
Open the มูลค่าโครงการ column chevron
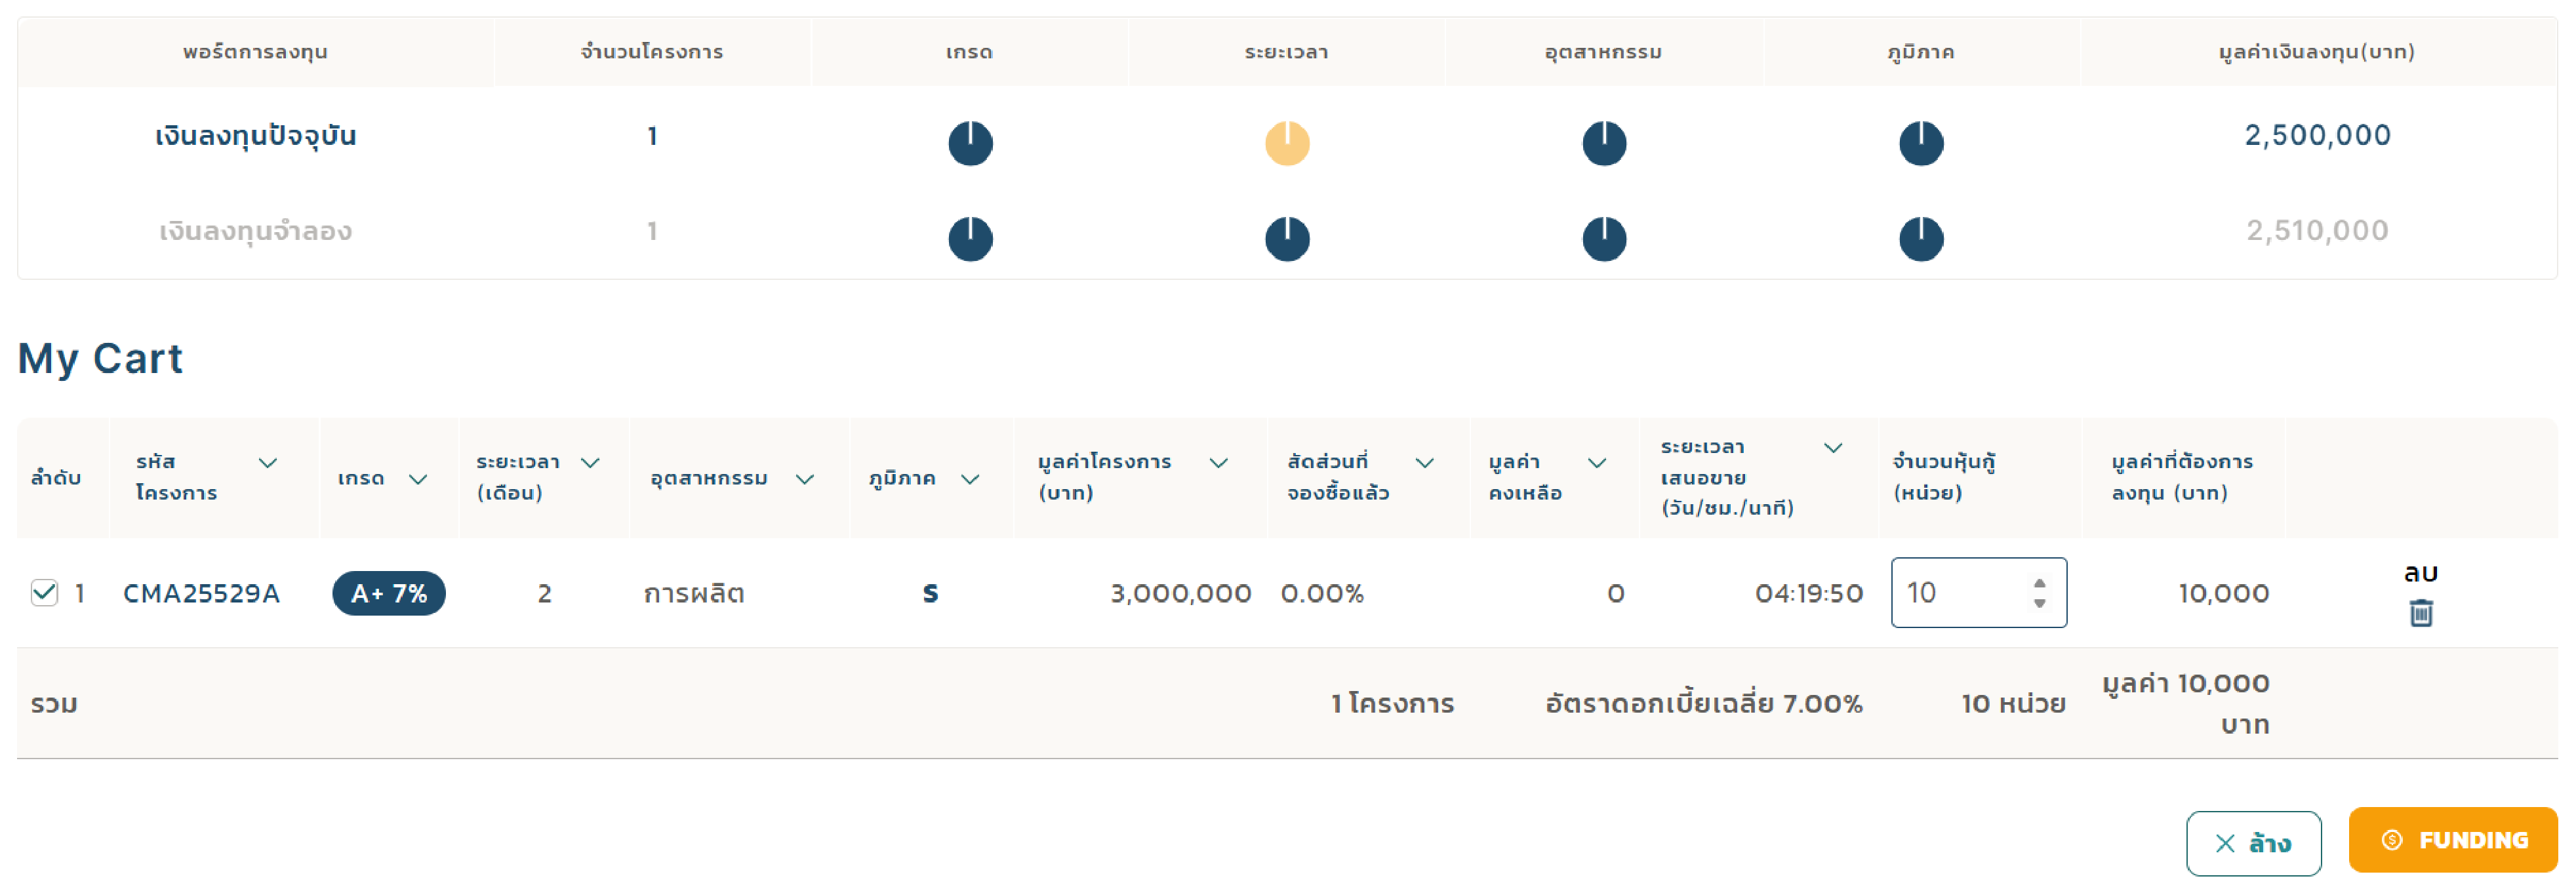tap(1218, 463)
